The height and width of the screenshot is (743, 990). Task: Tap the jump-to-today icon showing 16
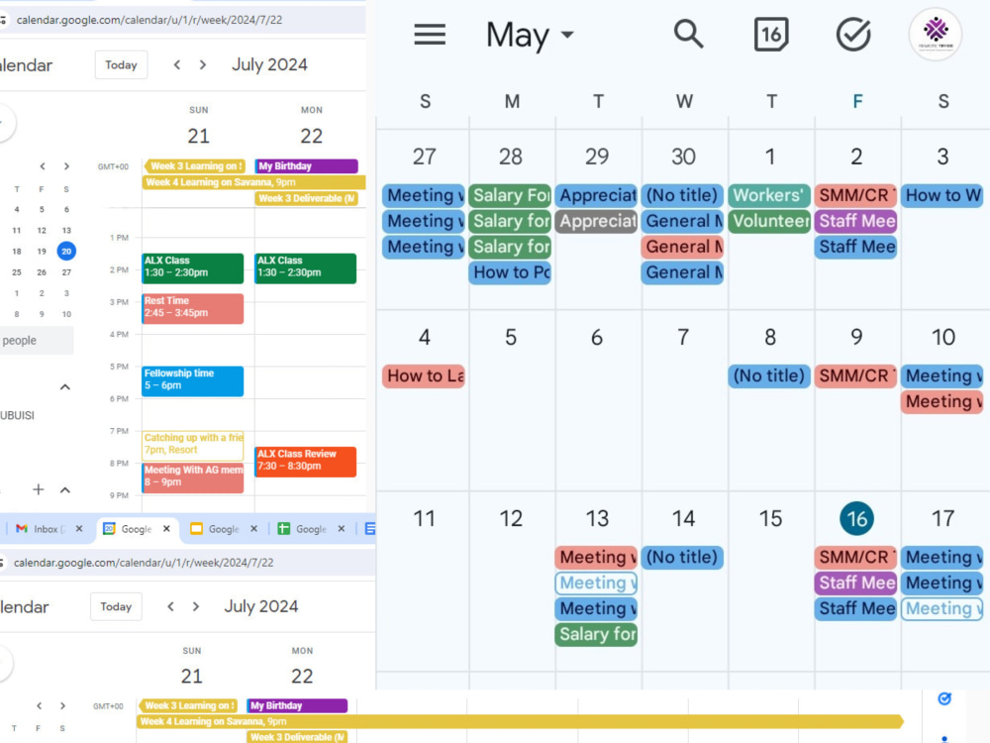point(771,34)
